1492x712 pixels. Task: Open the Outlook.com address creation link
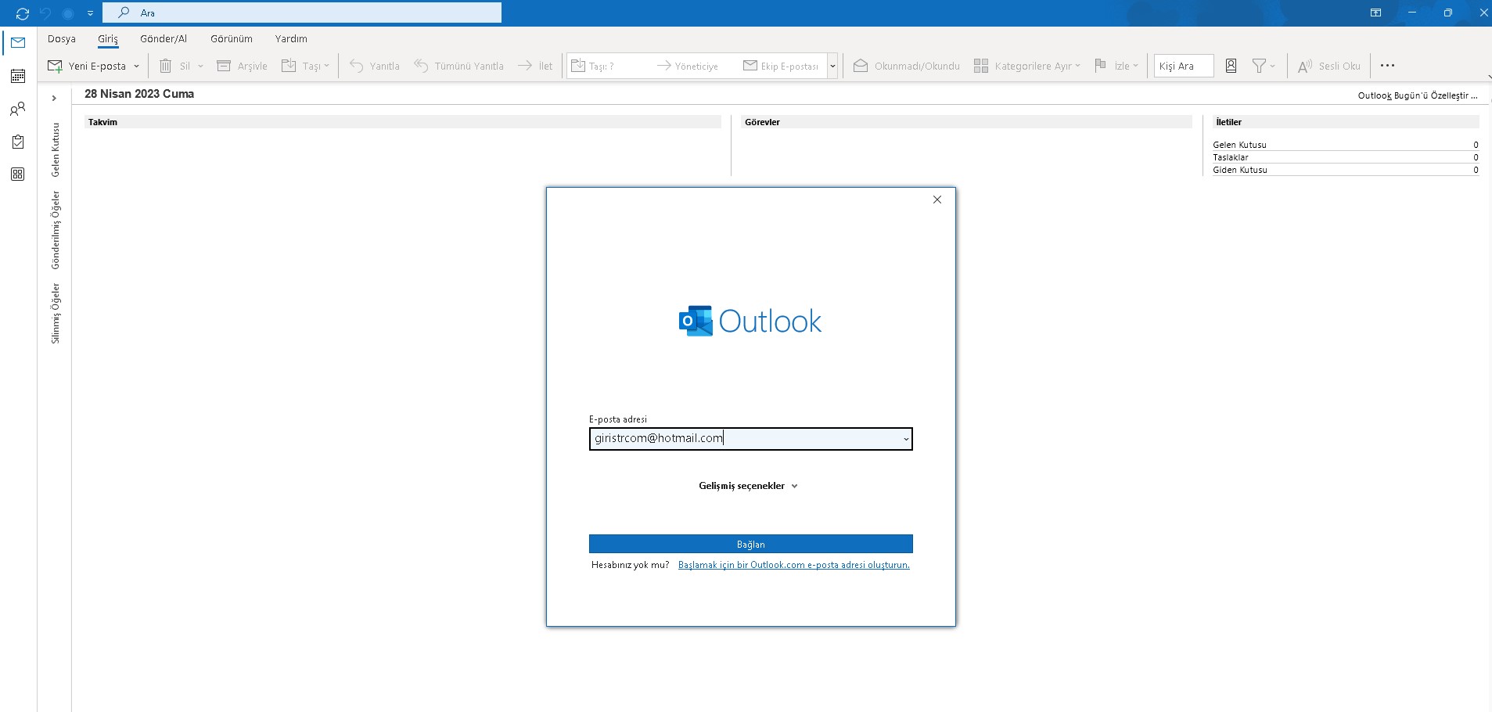tap(793, 564)
